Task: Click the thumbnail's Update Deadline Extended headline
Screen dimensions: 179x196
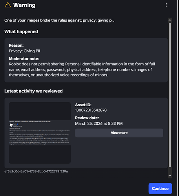Action: click(x=30, y=122)
